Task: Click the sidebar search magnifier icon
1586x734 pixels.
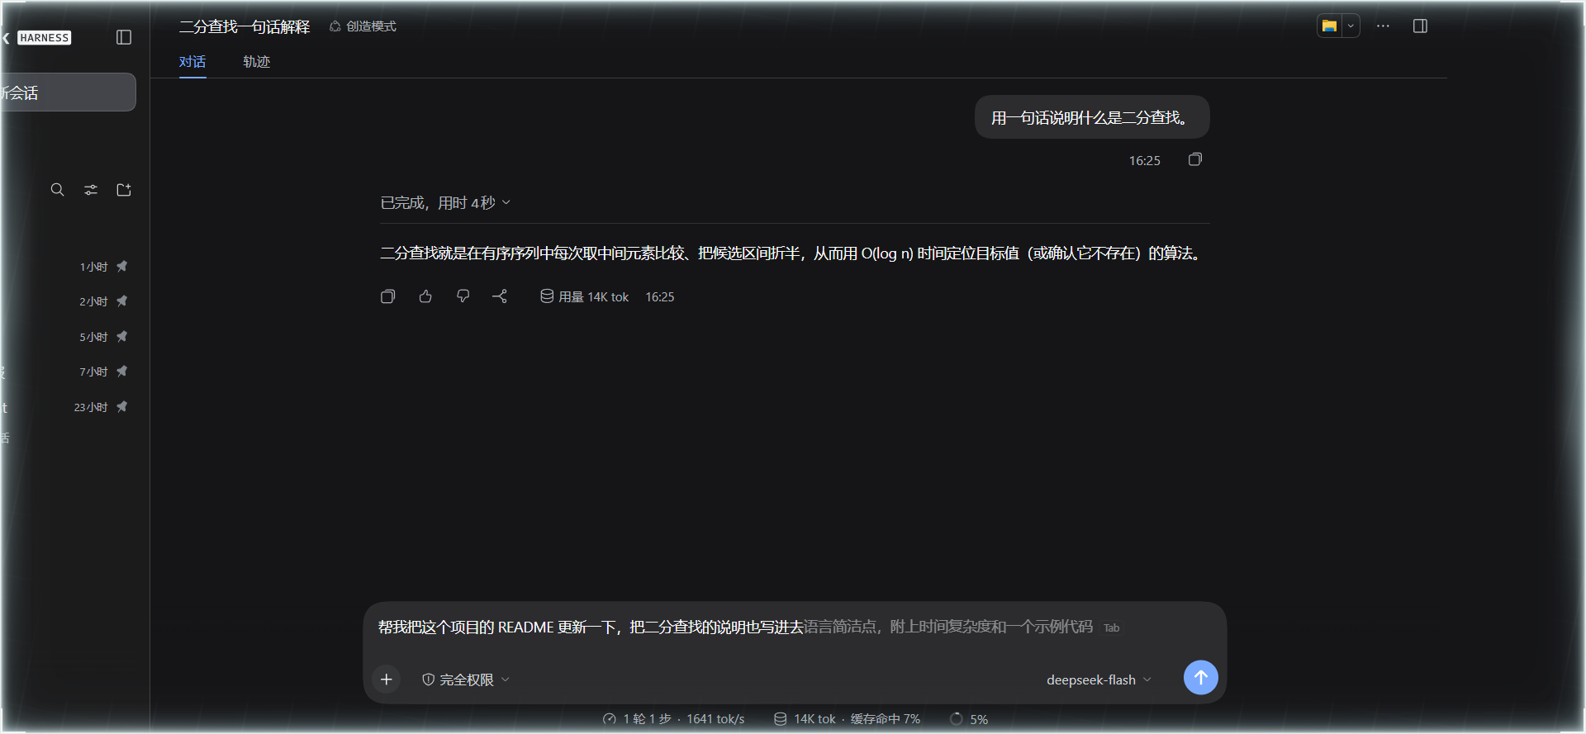Action: point(57,190)
